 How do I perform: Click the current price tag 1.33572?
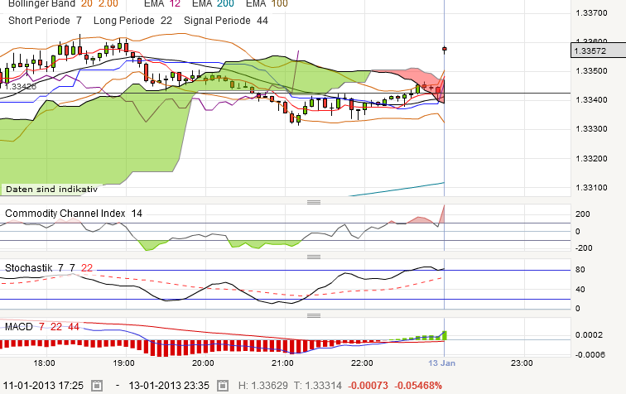pyautogui.click(x=598, y=50)
